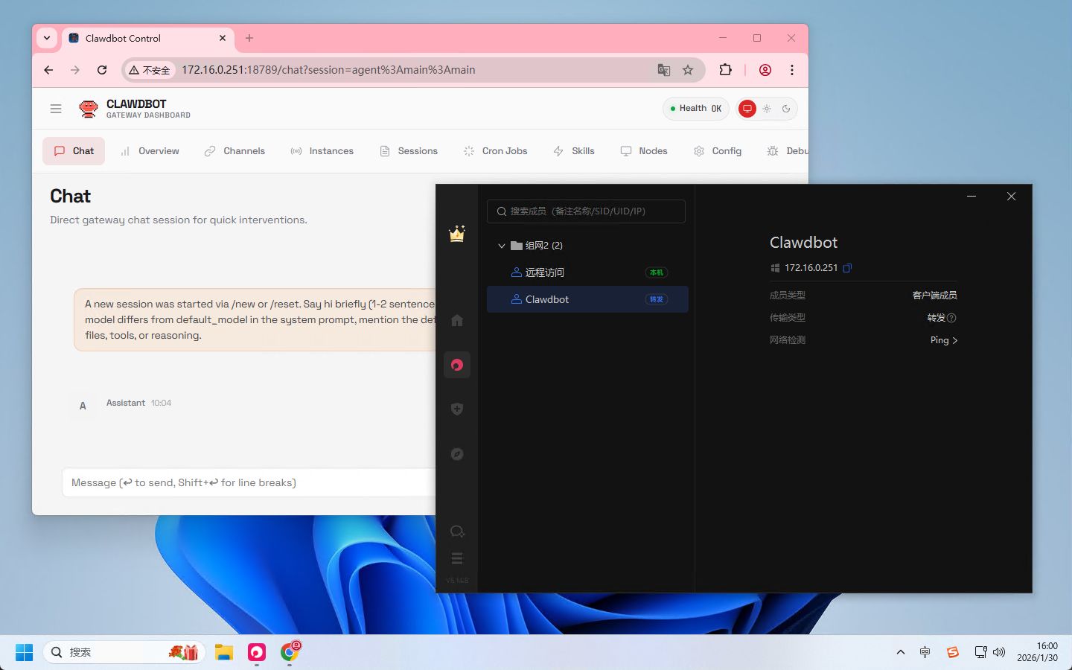Open the Chrome extensions puzzle icon
This screenshot has width=1072, height=670.
[725, 70]
